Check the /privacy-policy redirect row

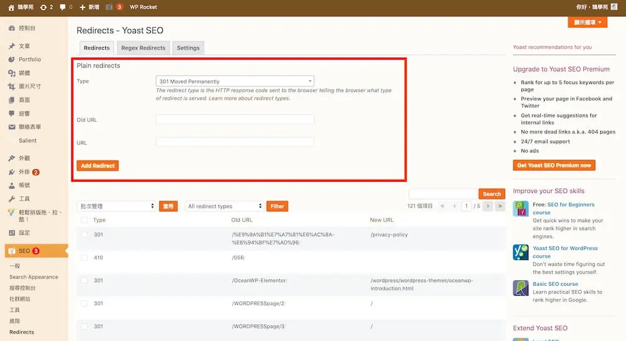tap(85, 234)
